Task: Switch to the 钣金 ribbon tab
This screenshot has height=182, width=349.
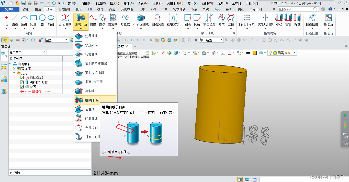Action: (x=79, y=9)
